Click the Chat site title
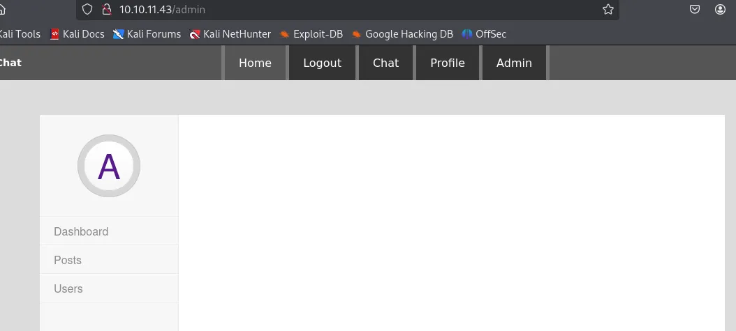Screen dimensions: 736x331 (10, 63)
